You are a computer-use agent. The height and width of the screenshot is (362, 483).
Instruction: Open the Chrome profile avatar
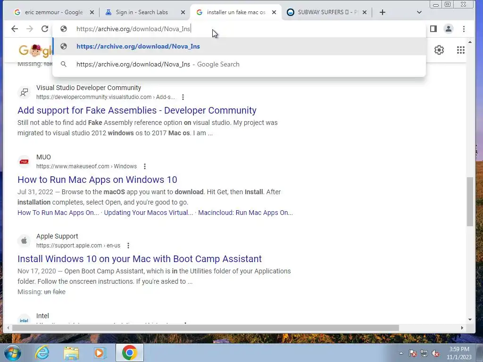[x=449, y=29]
